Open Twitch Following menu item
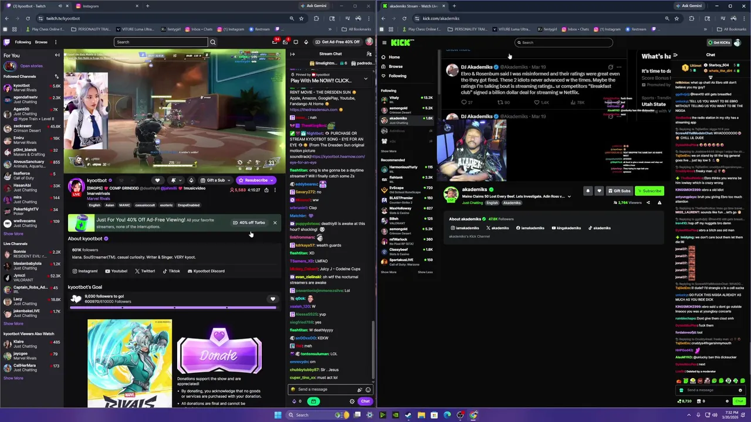Image resolution: width=751 pixels, height=422 pixels. coord(23,42)
